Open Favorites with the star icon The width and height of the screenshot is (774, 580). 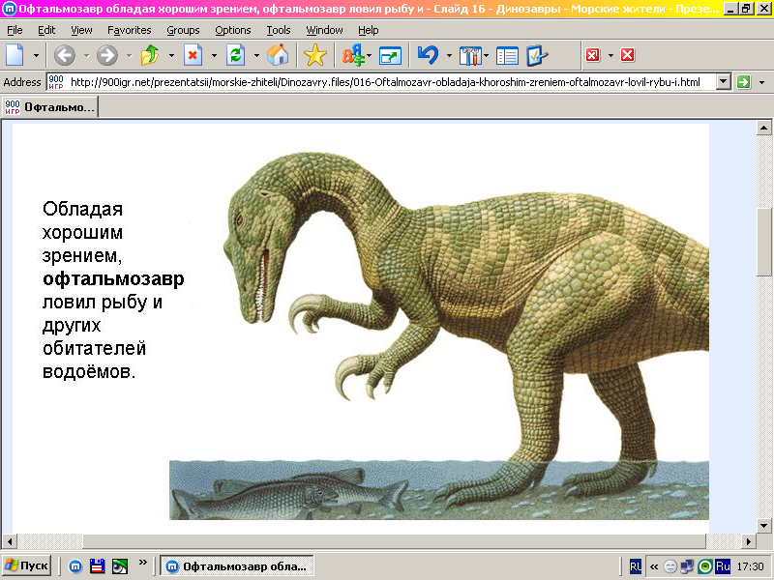[315, 55]
